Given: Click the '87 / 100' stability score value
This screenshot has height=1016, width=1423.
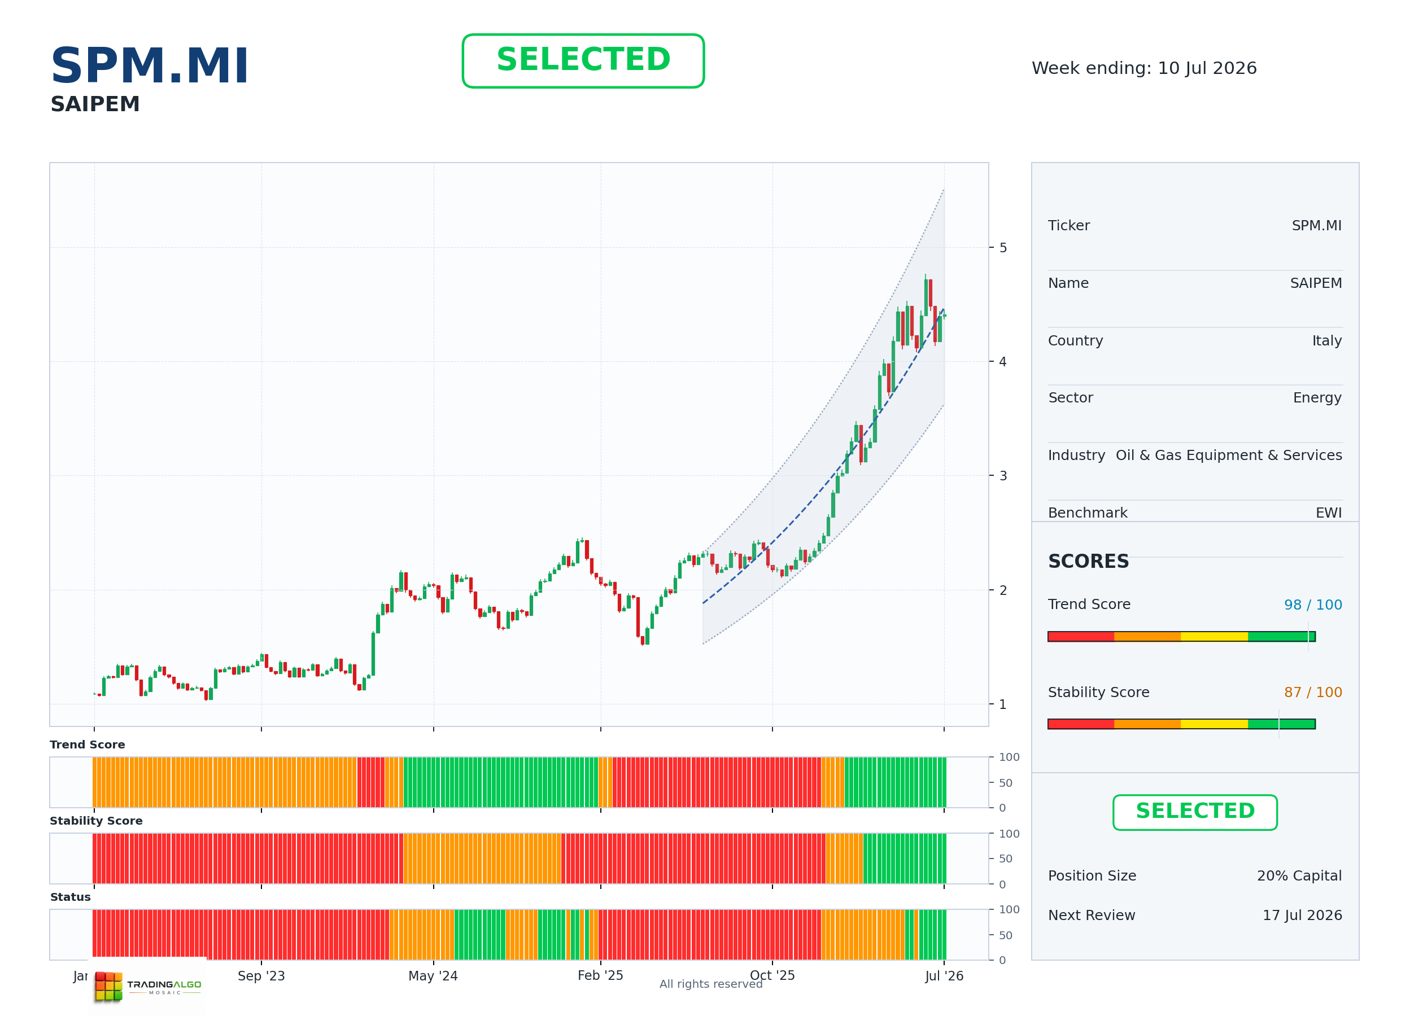Looking at the screenshot, I should pos(1313,692).
